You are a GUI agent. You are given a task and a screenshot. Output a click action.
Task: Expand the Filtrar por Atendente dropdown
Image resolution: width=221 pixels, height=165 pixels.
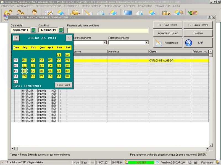(147, 42)
